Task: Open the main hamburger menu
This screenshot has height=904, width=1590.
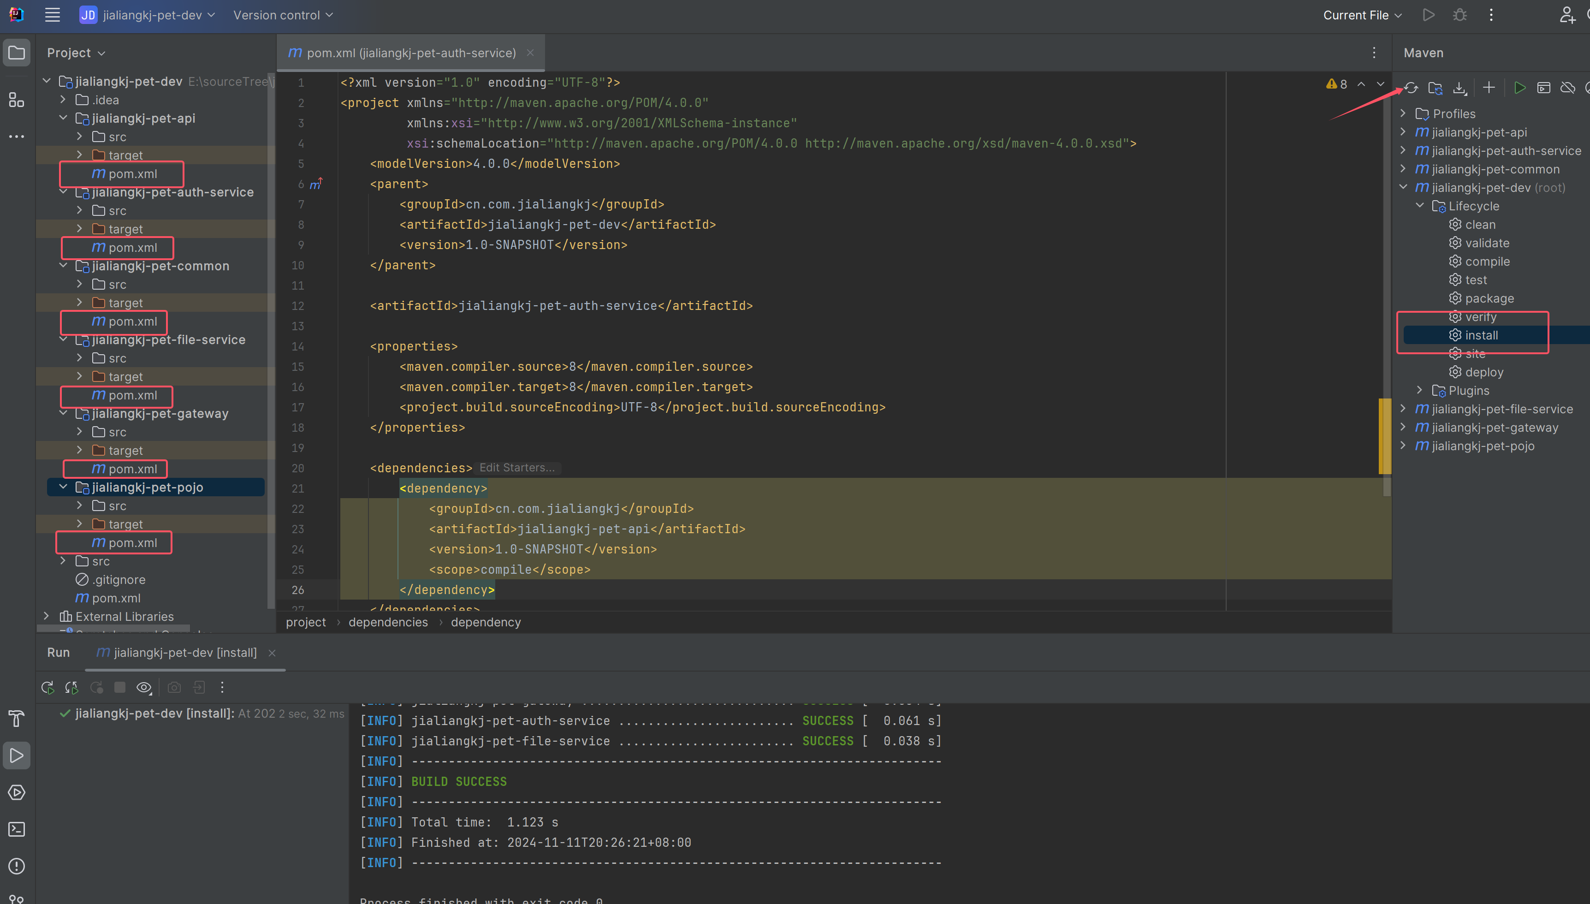Action: (x=53, y=15)
